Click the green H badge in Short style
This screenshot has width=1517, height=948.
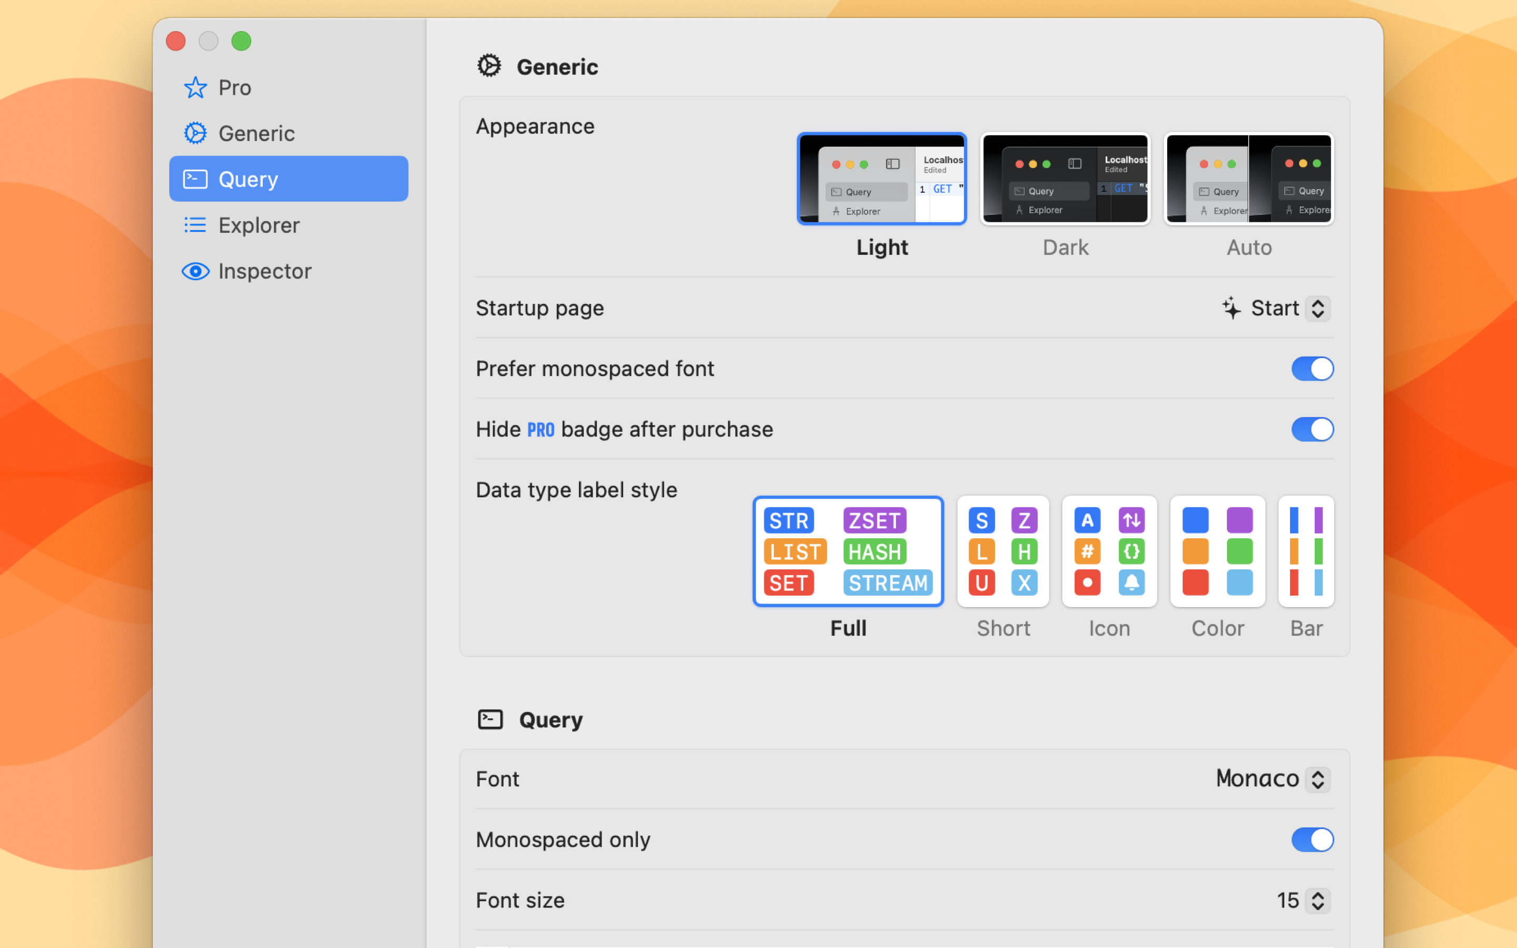pos(1025,552)
